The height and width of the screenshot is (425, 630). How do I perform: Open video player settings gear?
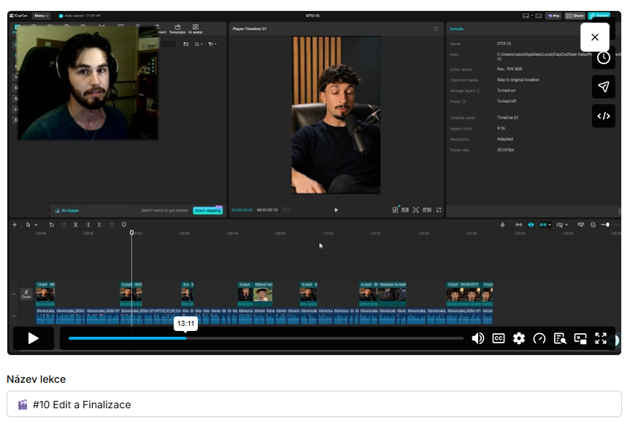click(519, 338)
